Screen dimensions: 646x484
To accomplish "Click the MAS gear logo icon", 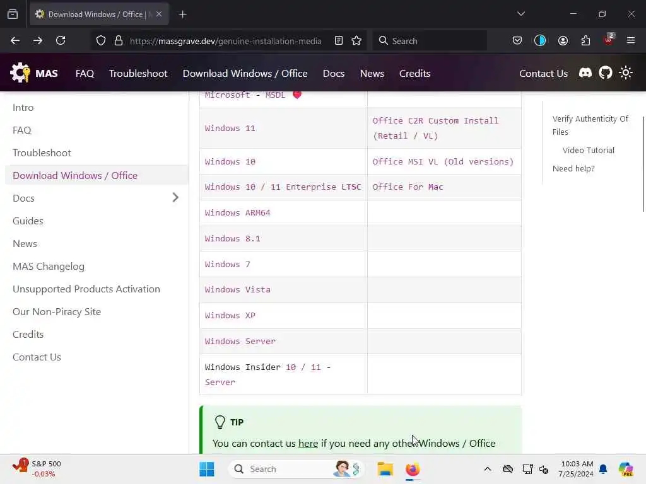I will pyautogui.click(x=20, y=73).
